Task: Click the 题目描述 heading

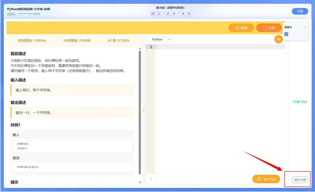Action: 18,54
